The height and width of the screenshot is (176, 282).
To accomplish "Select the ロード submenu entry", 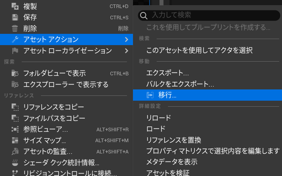I will pyautogui.click(x=208, y=129).
